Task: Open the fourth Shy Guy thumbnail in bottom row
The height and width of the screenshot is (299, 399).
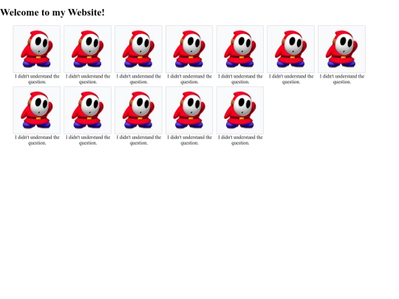Action: tap(189, 110)
